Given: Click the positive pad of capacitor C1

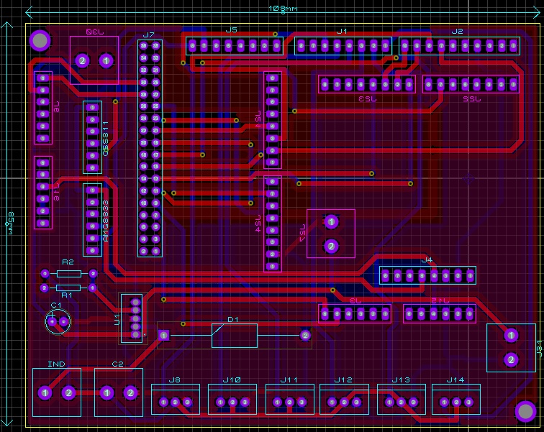Looking at the screenshot, I should point(52,322).
